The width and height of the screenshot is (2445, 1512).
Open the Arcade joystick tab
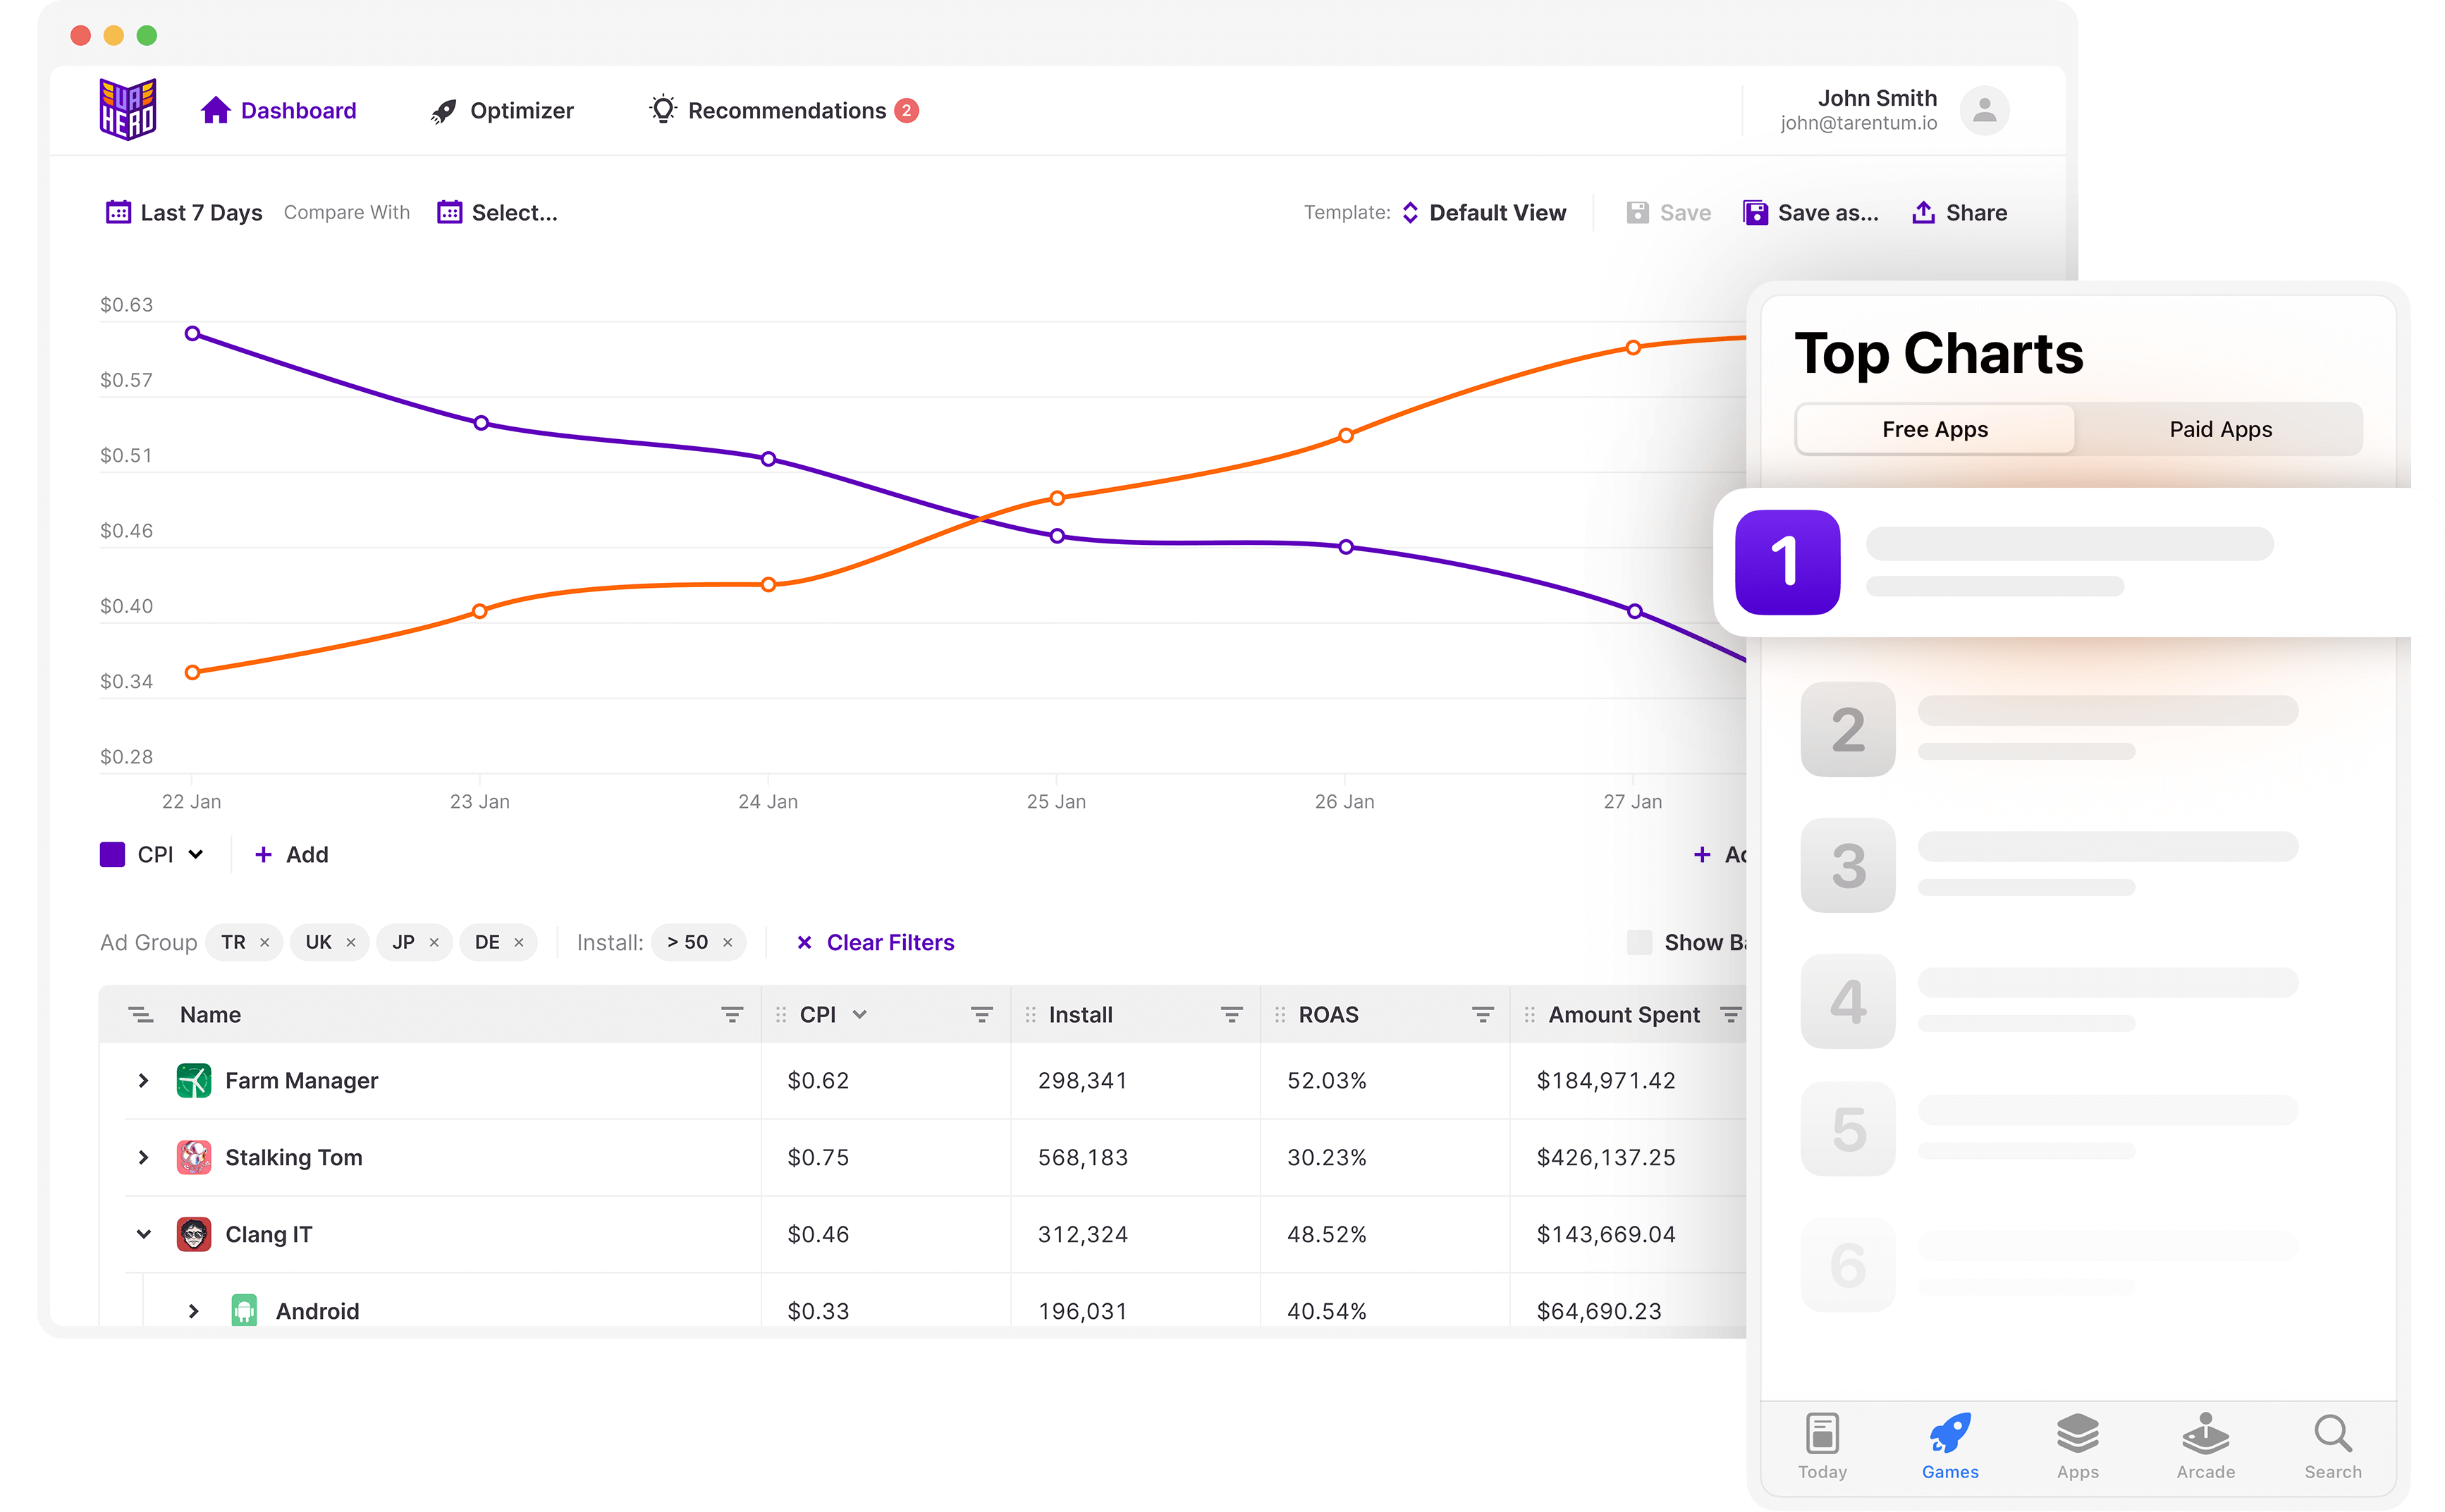pyautogui.click(x=2205, y=1445)
